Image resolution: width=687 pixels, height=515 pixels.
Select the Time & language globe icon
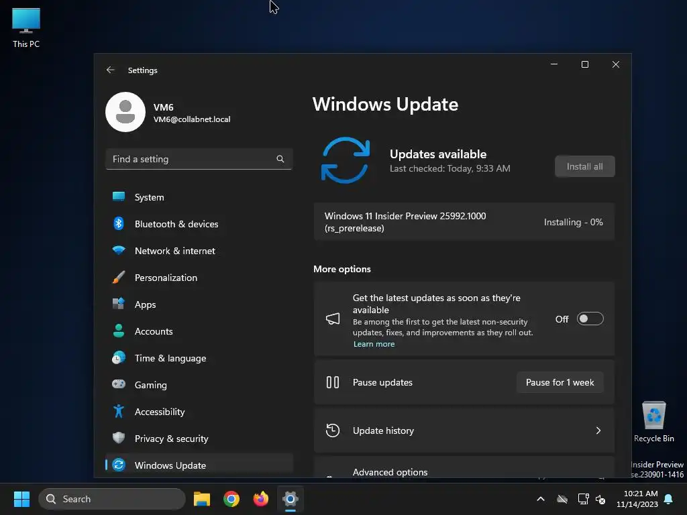click(x=119, y=358)
